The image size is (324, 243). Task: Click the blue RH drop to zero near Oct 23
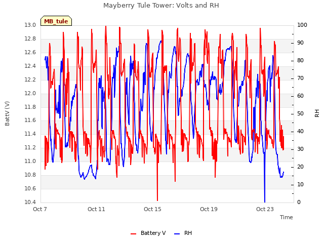(x=265, y=178)
